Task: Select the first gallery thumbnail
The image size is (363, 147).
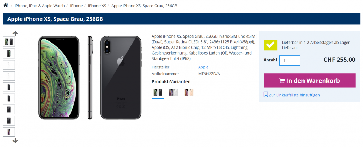Action: click(9, 42)
